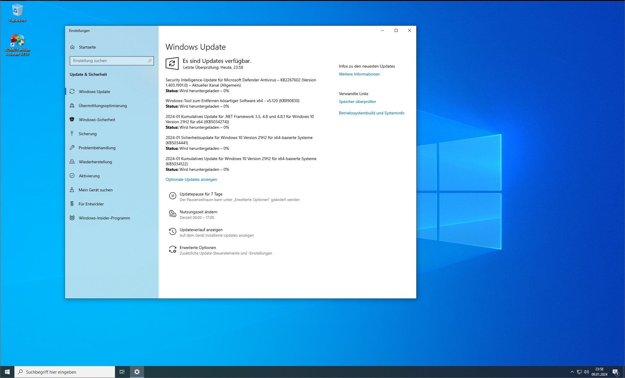Click the network tray icon
Image resolution: width=625 pixels, height=378 pixels.
[579, 372]
